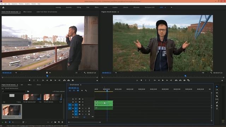Go to the Home screen icon

(x=3, y=7)
